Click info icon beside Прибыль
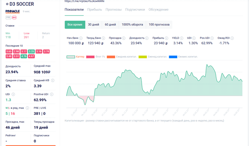This screenshot has width=249, height=146. (x=166, y=38)
